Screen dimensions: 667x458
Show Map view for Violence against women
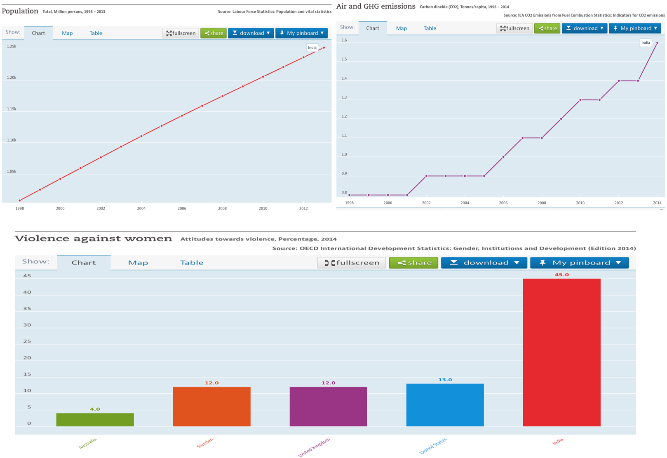pyautogui.click(x=138, y=263)
